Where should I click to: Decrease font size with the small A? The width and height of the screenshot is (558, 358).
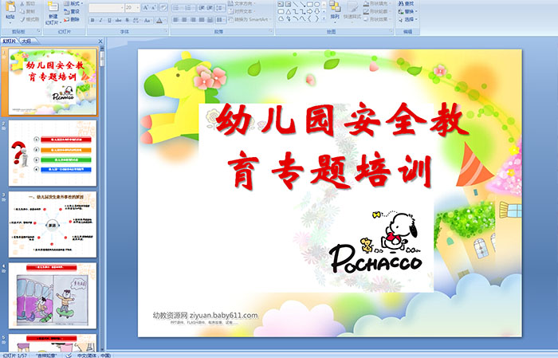(x=153, y=7)
